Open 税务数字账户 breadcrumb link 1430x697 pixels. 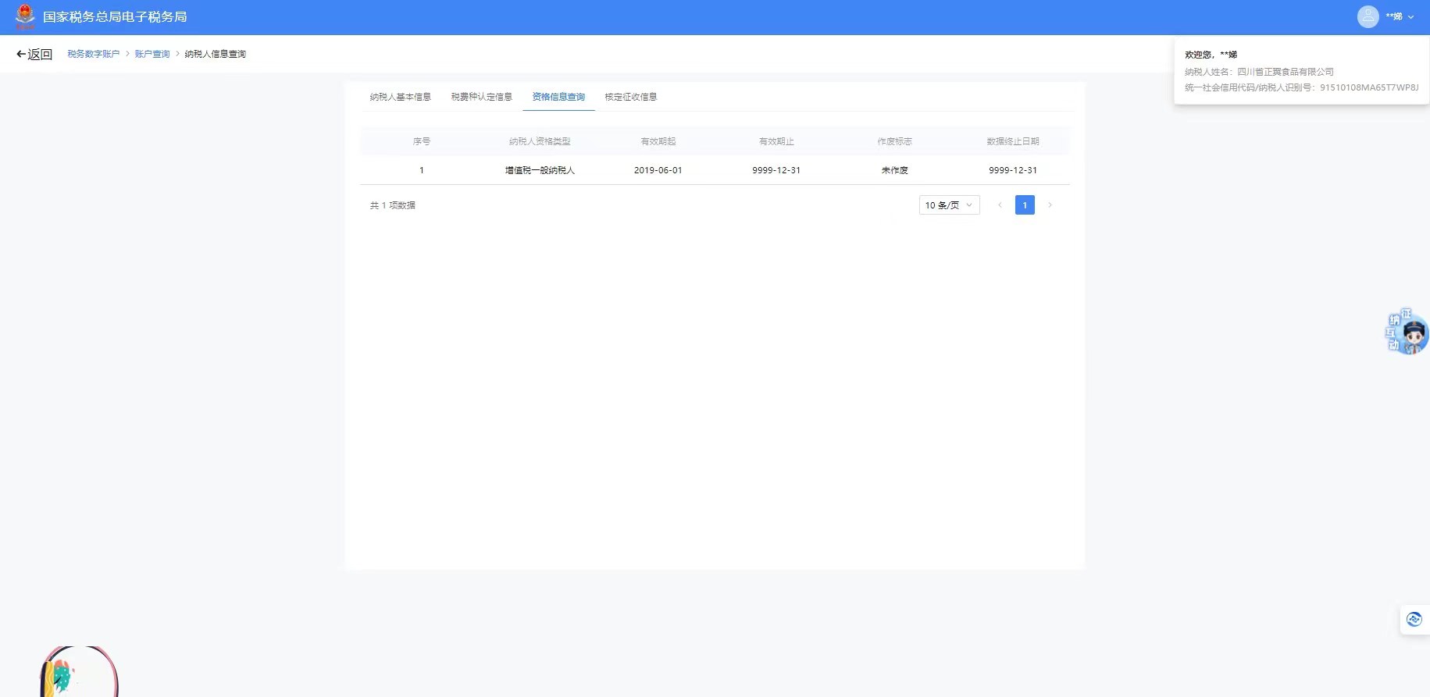[94, 54]
